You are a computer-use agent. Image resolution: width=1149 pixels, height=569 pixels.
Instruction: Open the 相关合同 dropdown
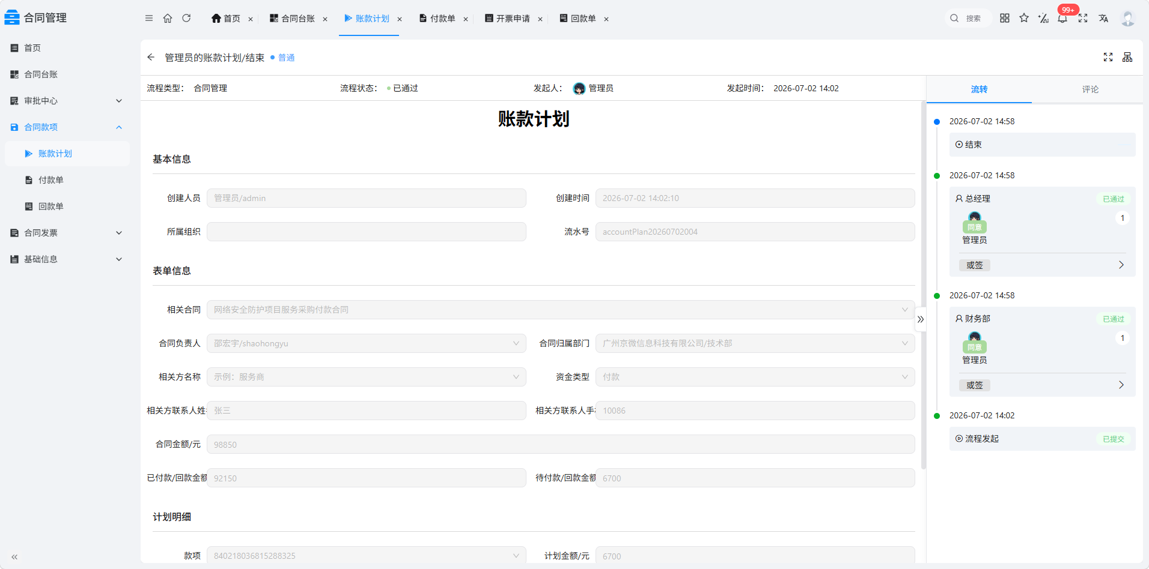pos(561,310)
